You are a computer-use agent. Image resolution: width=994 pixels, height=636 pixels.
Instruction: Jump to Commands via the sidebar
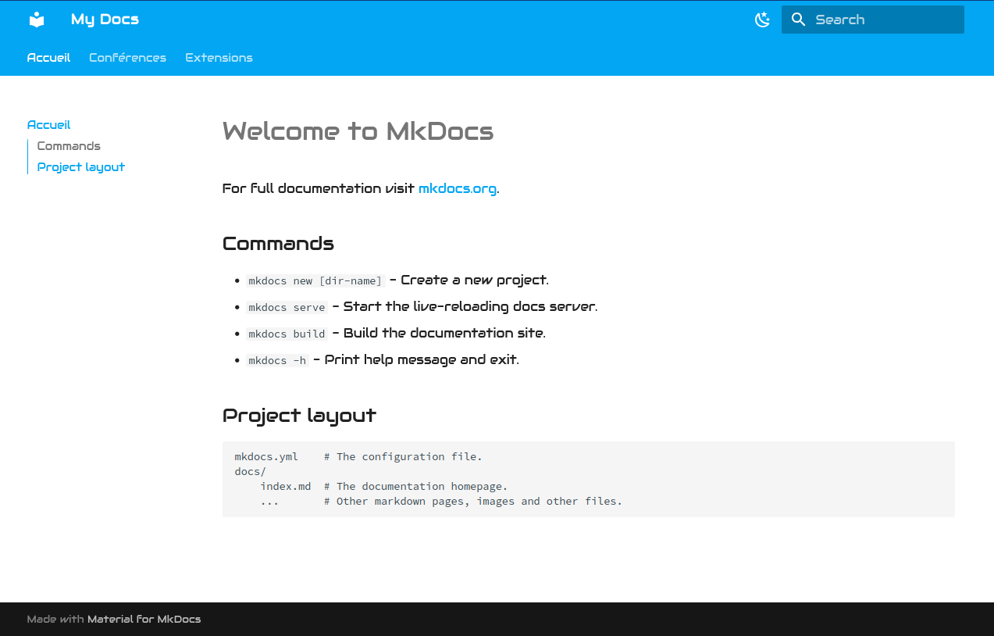69,146
